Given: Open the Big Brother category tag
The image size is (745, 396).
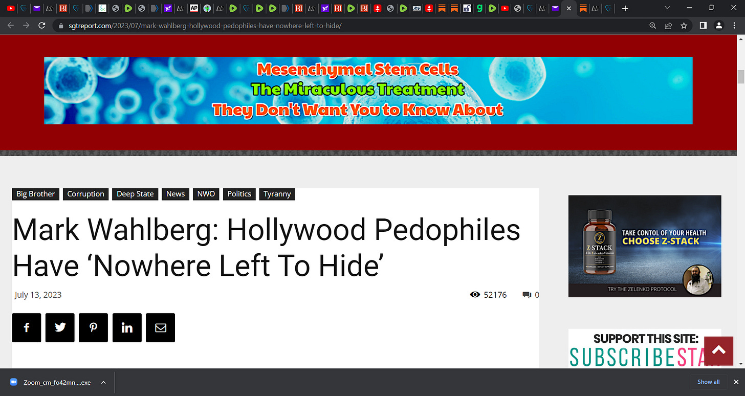Looking at the screenshot, I should 36,194.
